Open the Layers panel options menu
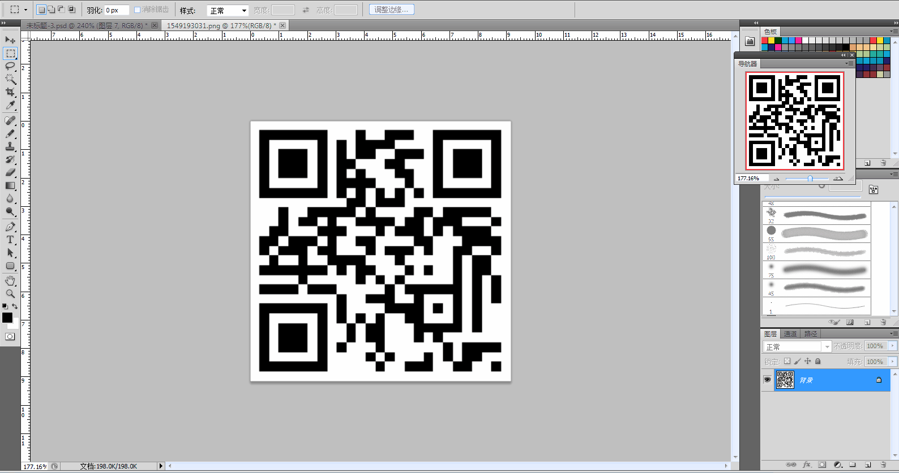This screenshot has height=473, width=899. click(893, 334)
